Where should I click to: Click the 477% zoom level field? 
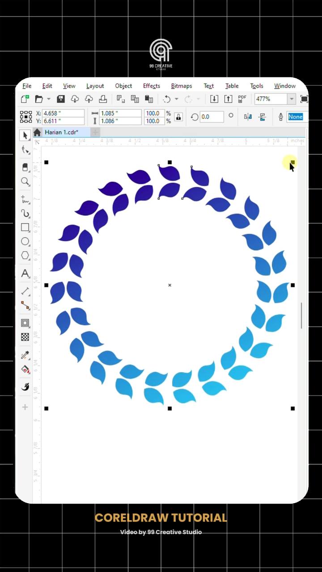pyautogui.click(x=271, y=99)
